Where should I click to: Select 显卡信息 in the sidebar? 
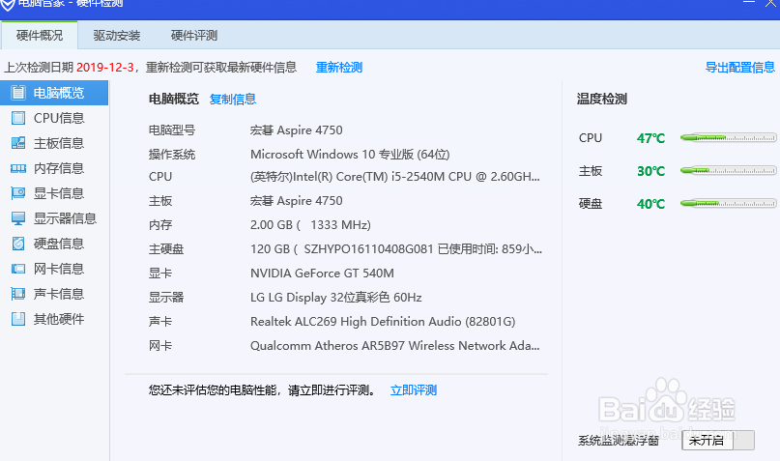54,193
